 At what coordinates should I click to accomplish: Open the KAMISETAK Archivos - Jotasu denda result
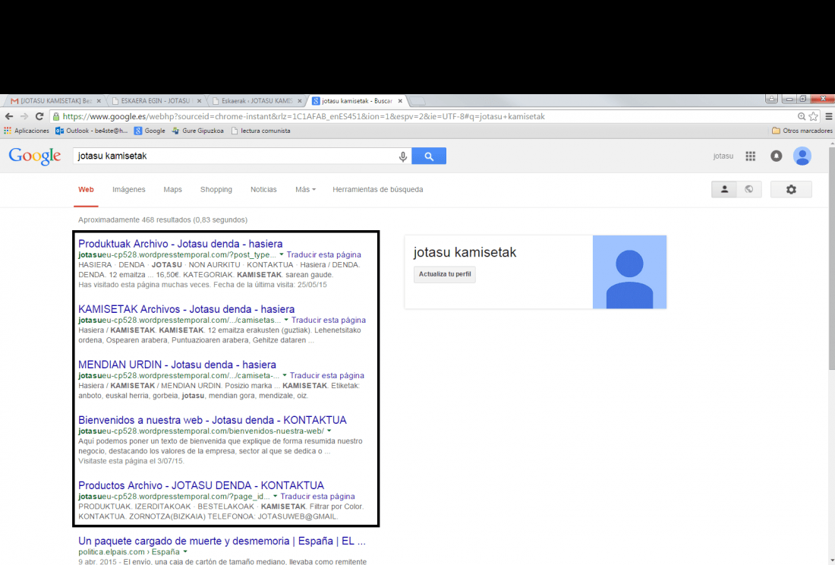(187, 309)
